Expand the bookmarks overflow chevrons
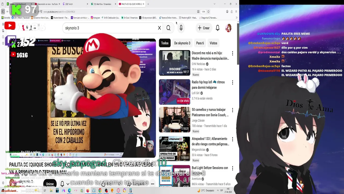 236,18
